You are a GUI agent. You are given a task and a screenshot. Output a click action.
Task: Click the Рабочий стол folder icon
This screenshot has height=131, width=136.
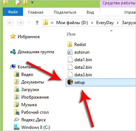point(17,112)
